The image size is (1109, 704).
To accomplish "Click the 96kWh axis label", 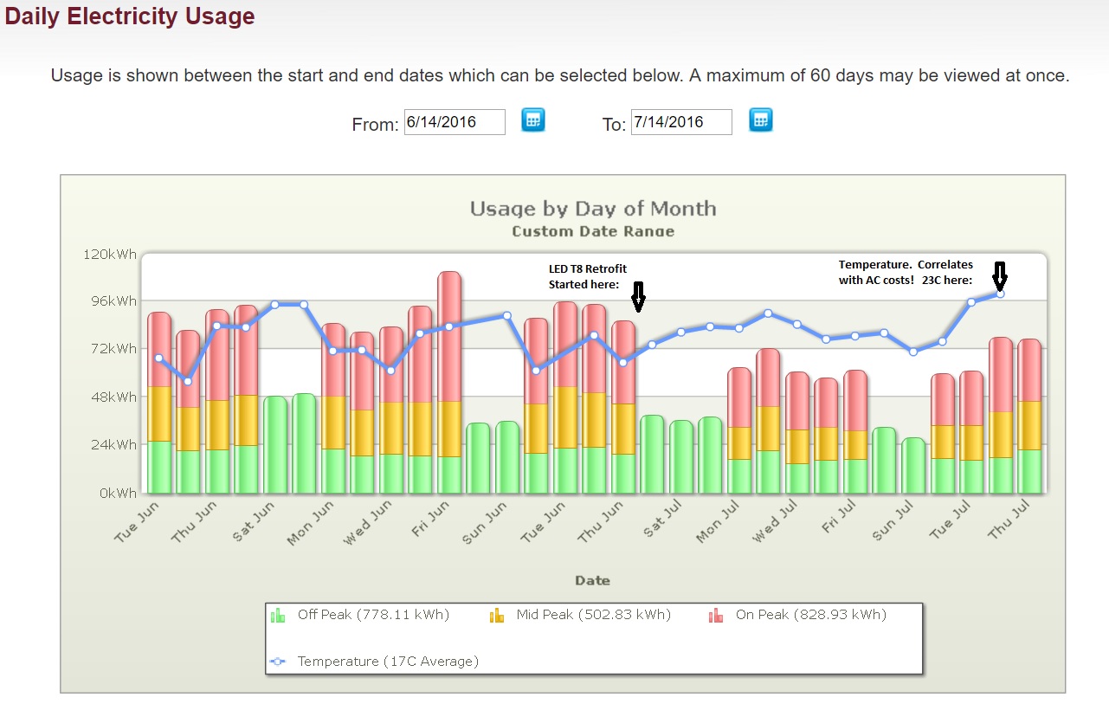I will click(113, 301).
